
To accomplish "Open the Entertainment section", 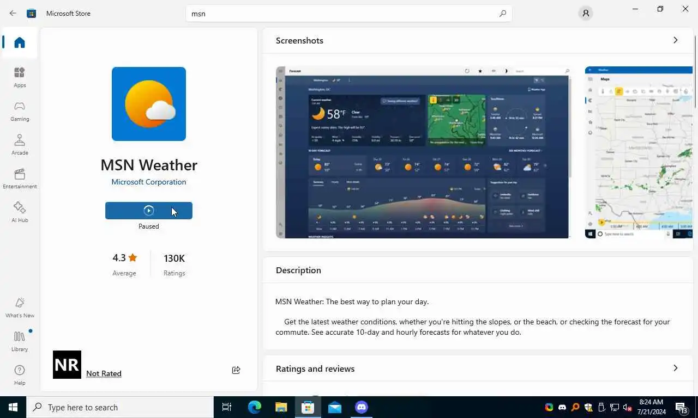I will [x=20, y=179].
